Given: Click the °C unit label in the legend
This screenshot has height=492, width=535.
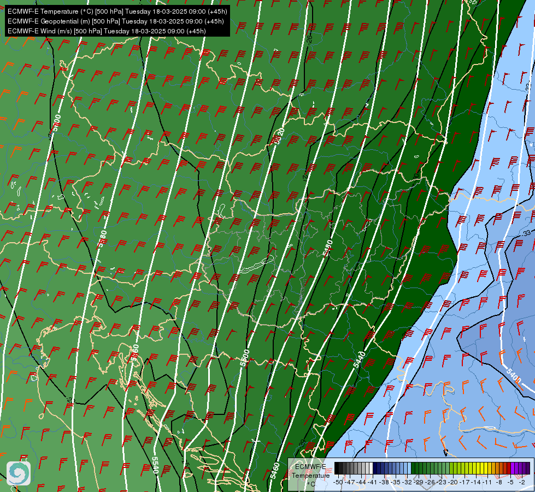Looking at the screenshot, I should click(311, 484).
